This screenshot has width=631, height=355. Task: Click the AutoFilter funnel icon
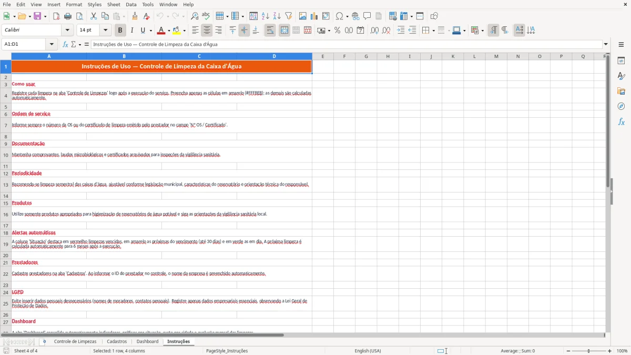click(x=289, y=16)
